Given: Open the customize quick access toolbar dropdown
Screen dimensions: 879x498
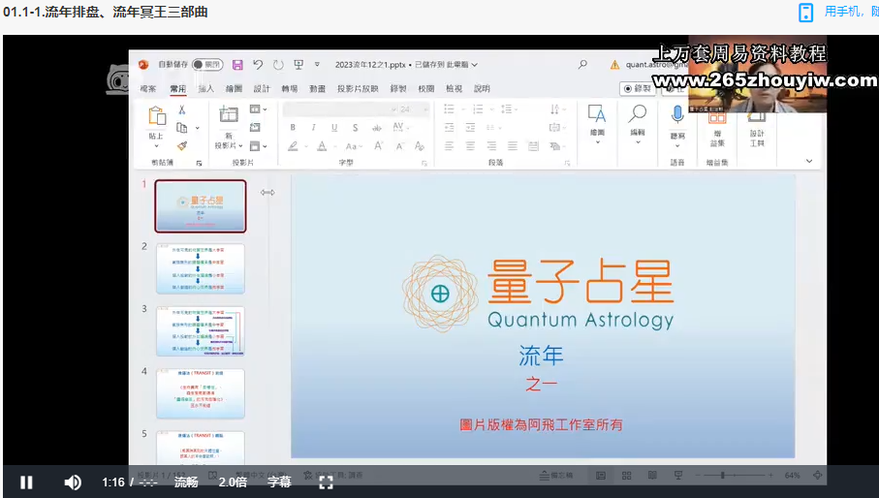Looking at the screenshot, I should [317, 64].
